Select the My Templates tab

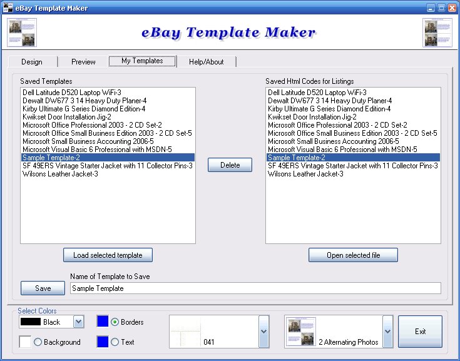[x=142, y=61]
